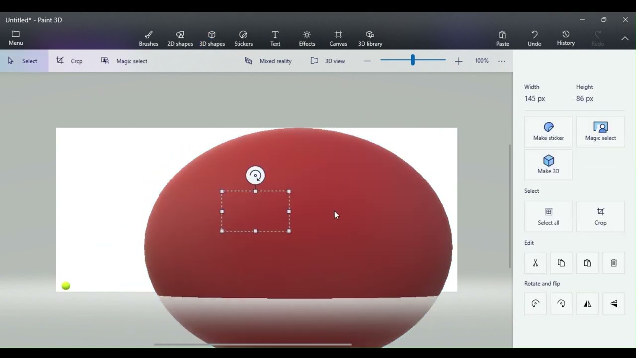Toggle 3D view mode
Image resolution: width=636 pixels, height=358 pixels.
click(x=327, y=61)
